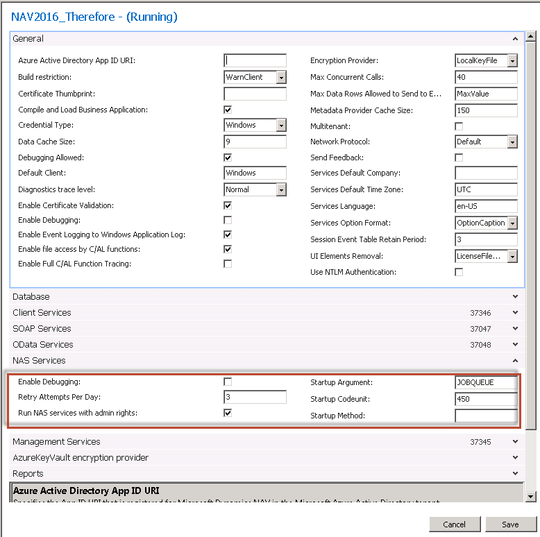Click the Save button
540x537 pixels.
pos(511,524)
